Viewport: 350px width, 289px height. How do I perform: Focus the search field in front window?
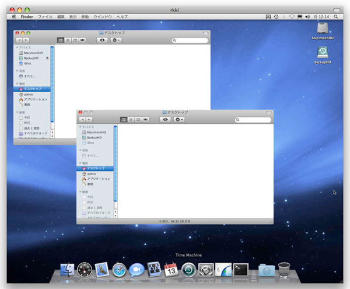[253, 120]
